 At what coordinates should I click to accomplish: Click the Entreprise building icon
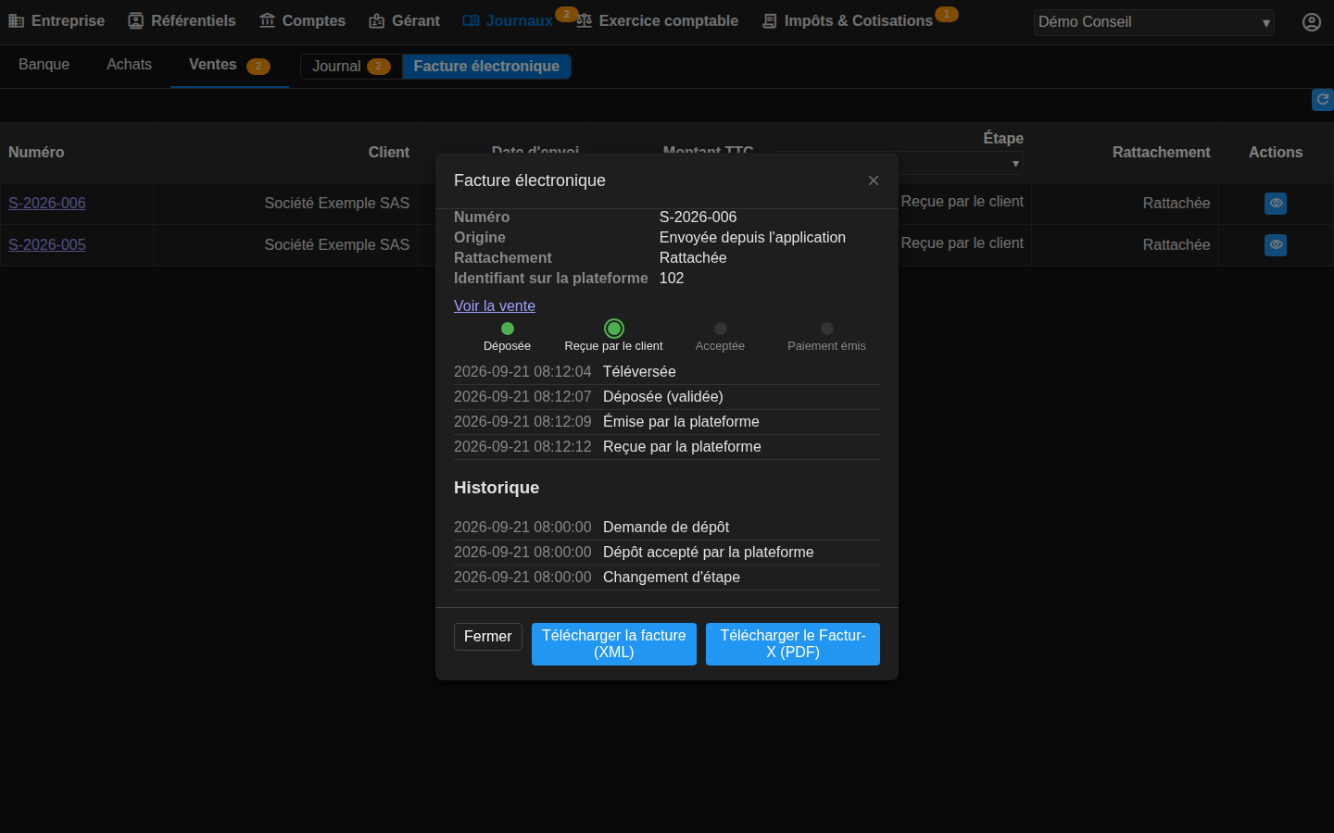pyautogui.click(x=16, y=21)
